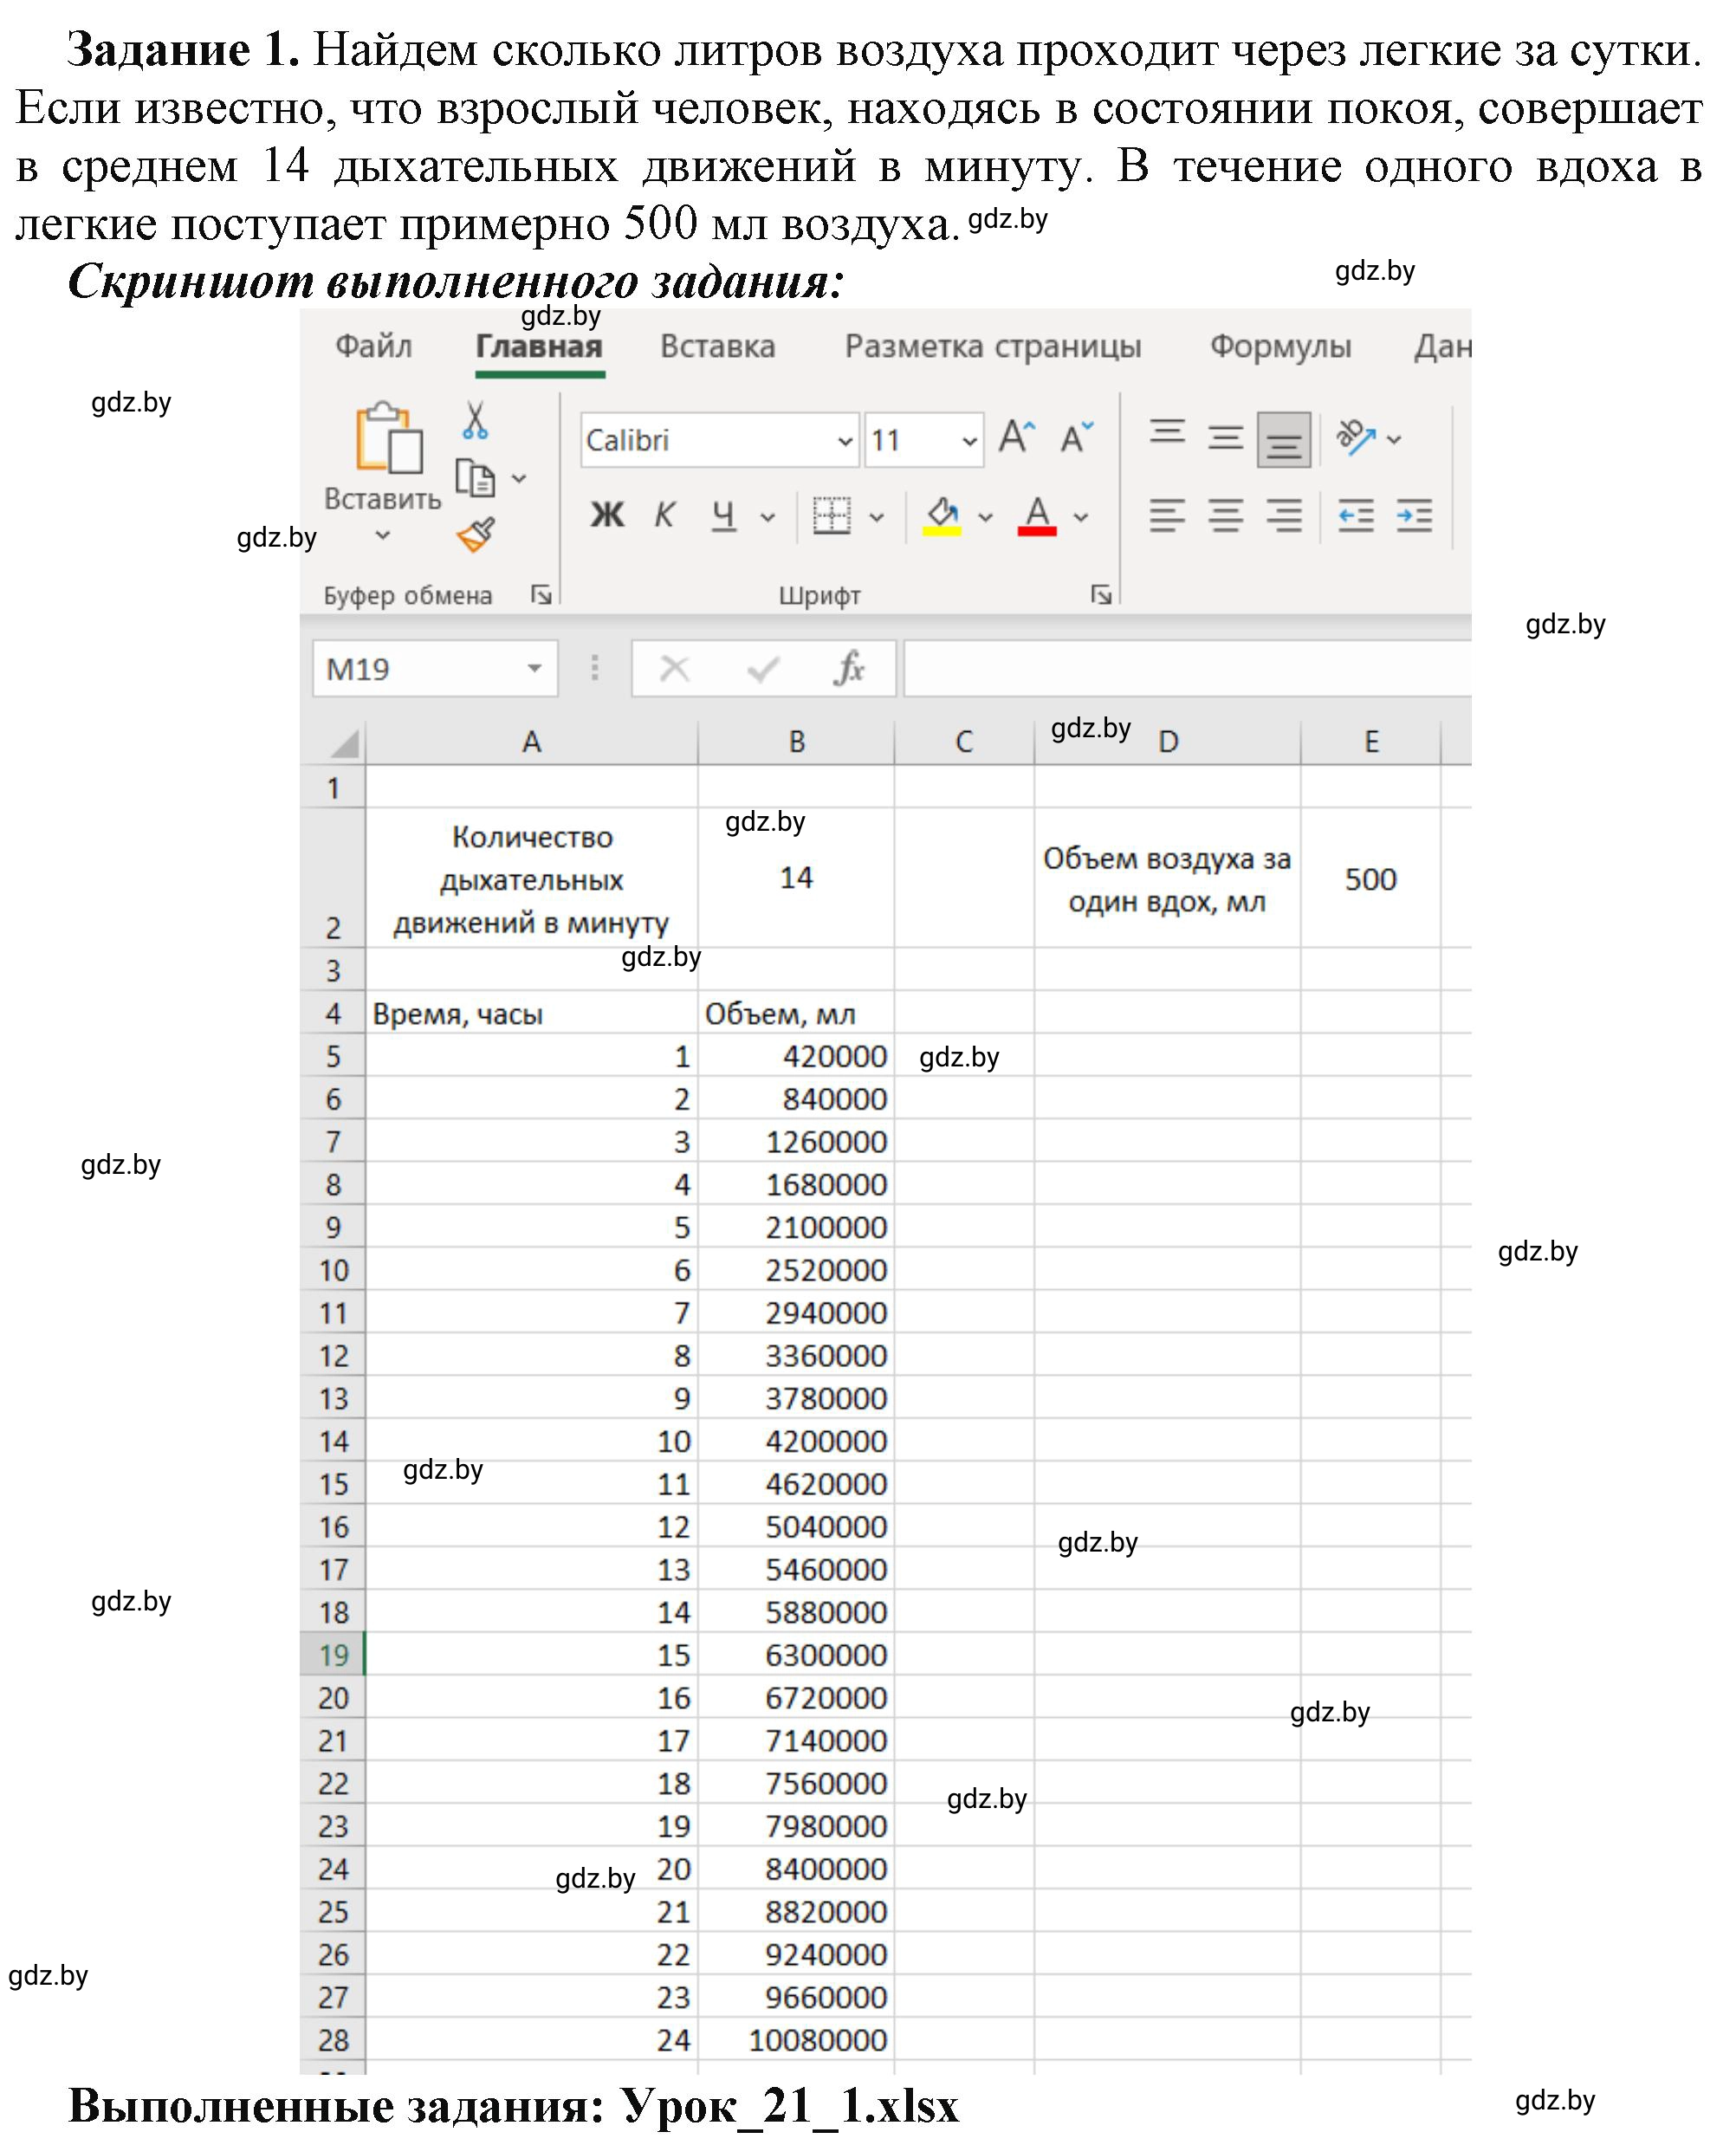The height and width of the screenshot is (2145, 1736).
Task: Click the Center horizontally icon
Action: [x=1226, y=516]
